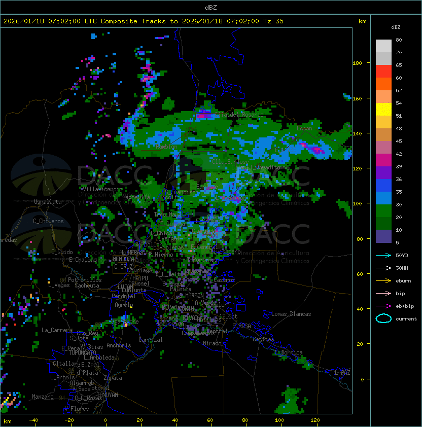Click the '-40' km tick on horizontal axis
This screenshot has width=422, height=427.
pyautogui.click(x=34, y=420)
